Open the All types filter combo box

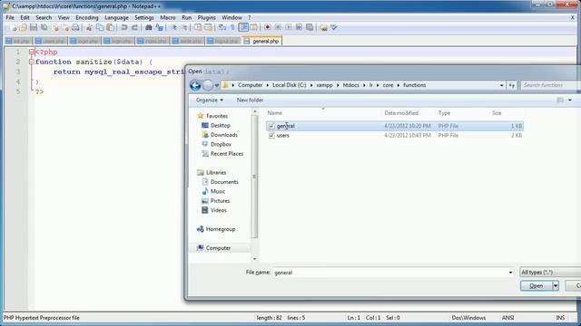pos(550,273)
